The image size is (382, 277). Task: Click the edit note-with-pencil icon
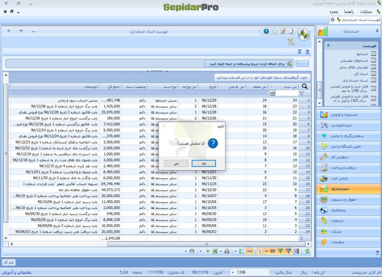tap(283, 31)
